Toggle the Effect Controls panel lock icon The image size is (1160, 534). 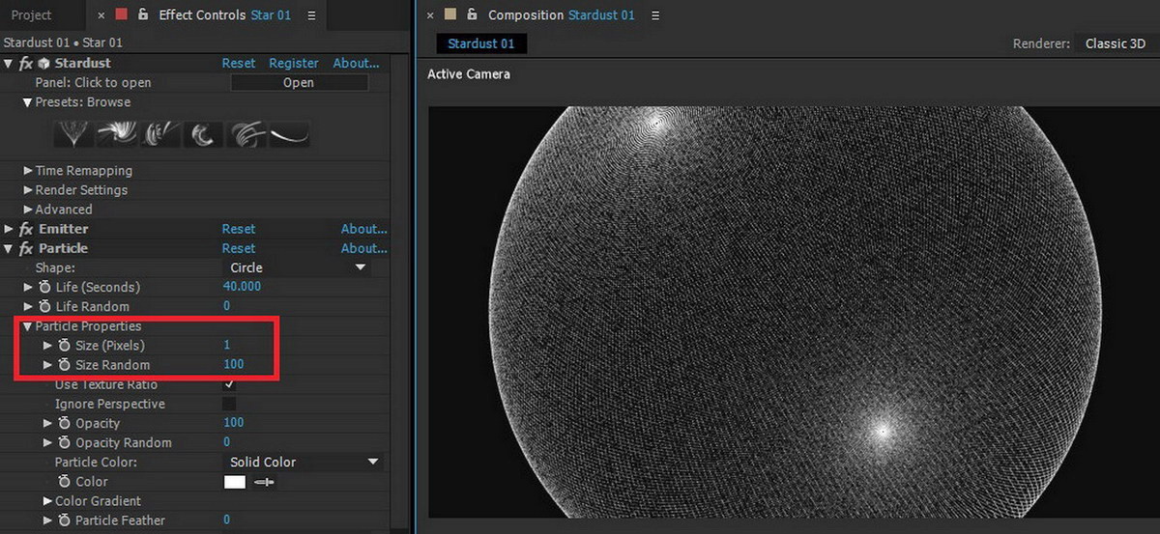144,14
